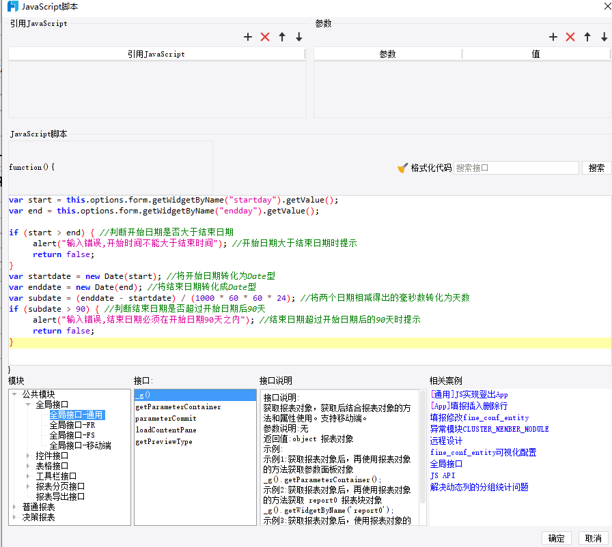Click the 值 column header
612x547 pixels.
click(536, 54)
